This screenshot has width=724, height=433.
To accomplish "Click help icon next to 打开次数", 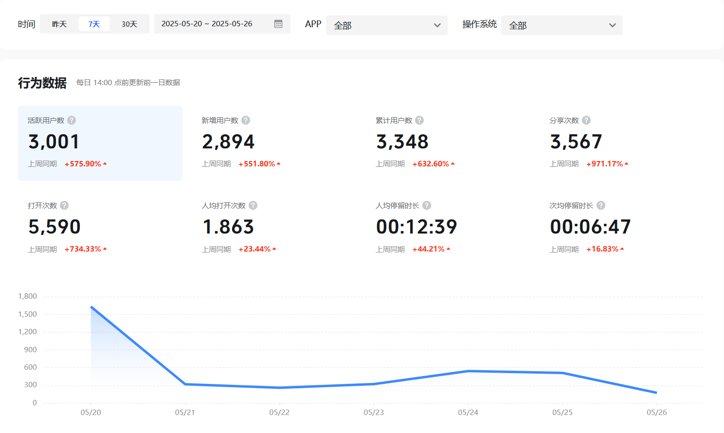I will pos(64,205).
